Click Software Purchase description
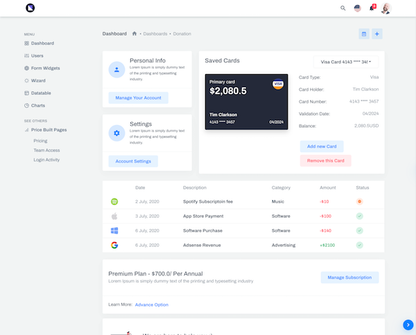The width and height of the screenshot is (416, 335). (202, 231)
